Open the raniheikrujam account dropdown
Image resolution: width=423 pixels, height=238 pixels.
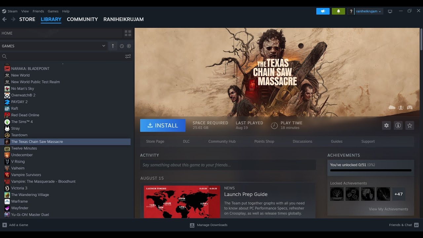(x=369, y=11)
